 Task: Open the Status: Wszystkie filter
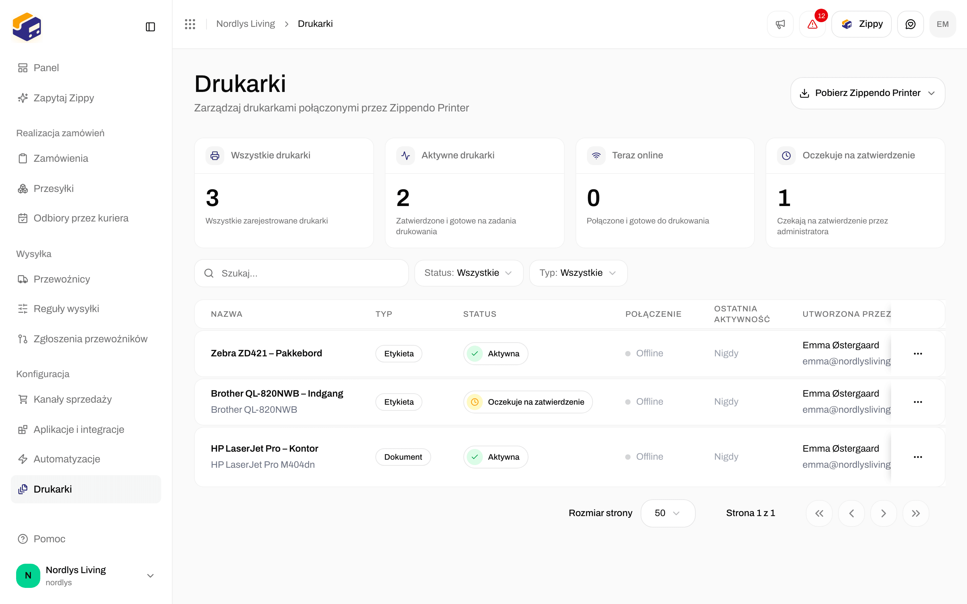pos(469,273)
